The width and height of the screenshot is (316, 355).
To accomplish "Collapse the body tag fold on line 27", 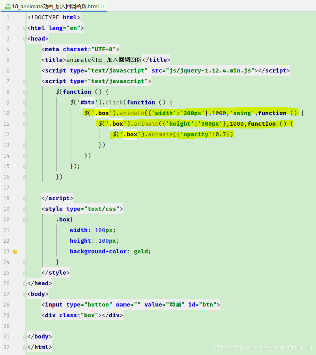I will click(25, 294).
